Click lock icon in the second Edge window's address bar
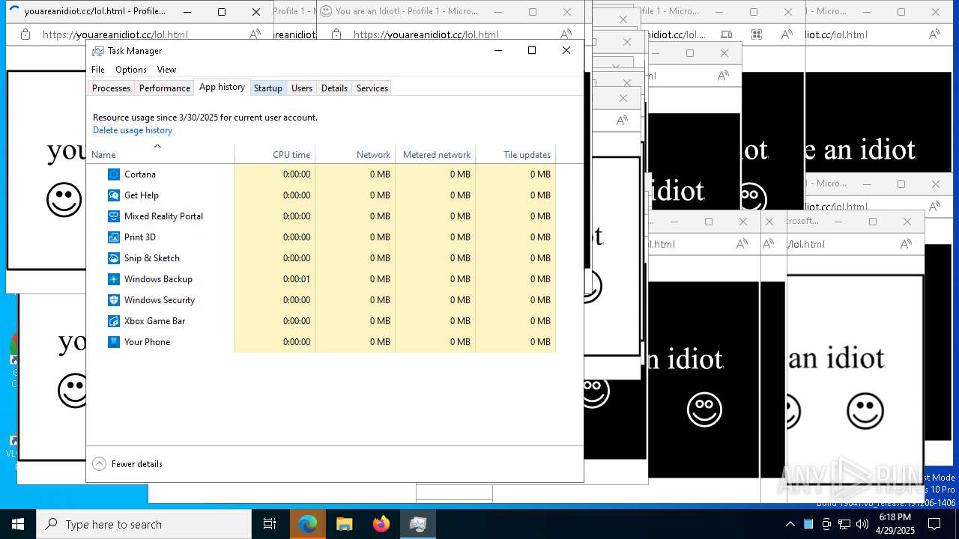Viewport: 959px width, 539px height. tap(336, 34)
